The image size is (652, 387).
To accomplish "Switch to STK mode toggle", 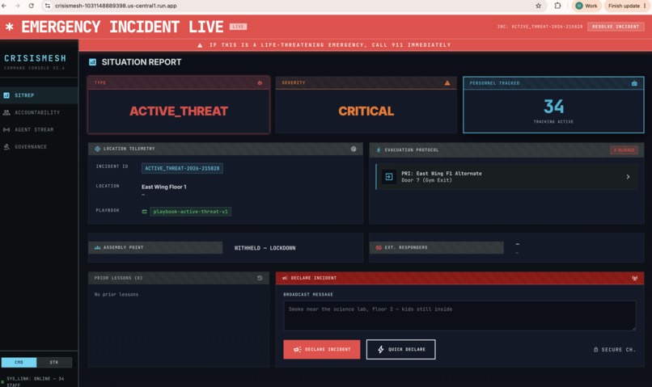I will coord(54,363).
